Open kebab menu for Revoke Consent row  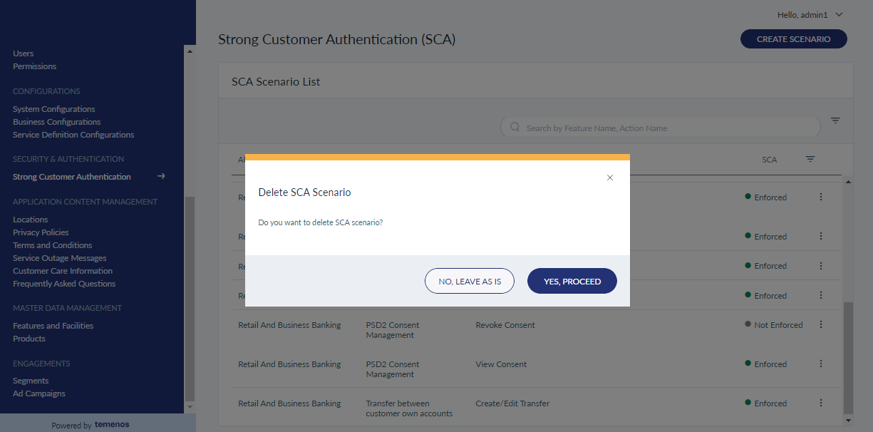click(821, 324)
